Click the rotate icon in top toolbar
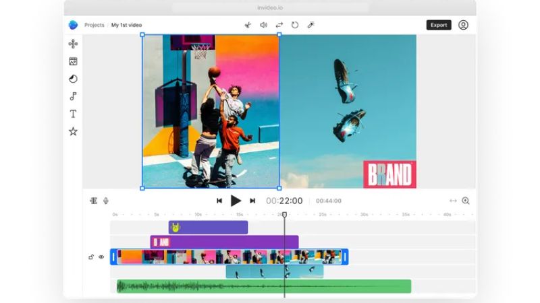540x303 pixels. [x=295, y=25]
